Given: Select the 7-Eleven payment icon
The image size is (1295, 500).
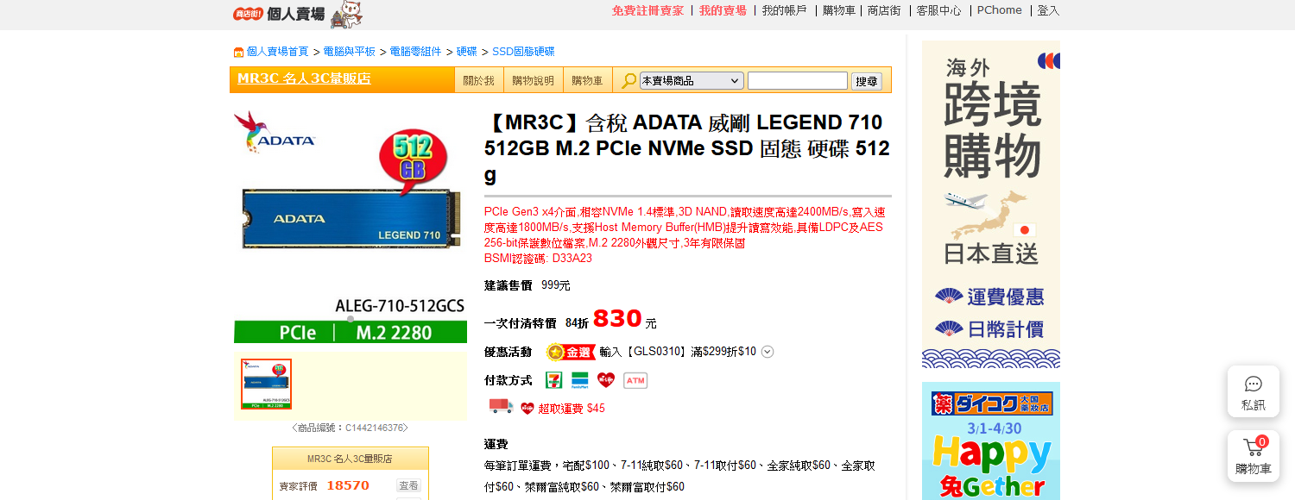Looking at the screenshot, I should [x=553, y=380].
